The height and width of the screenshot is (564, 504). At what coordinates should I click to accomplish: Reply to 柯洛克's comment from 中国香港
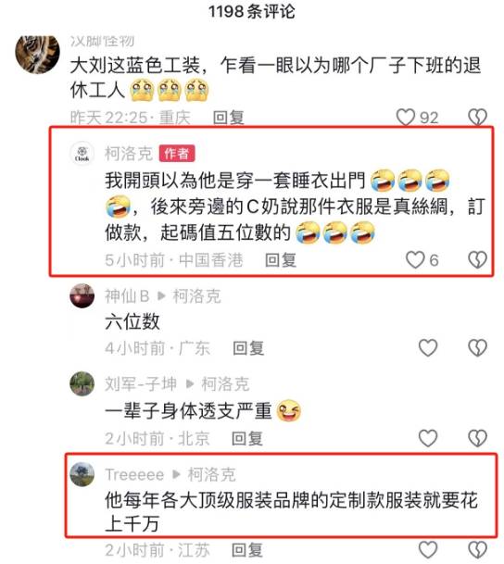coord(281,260)
